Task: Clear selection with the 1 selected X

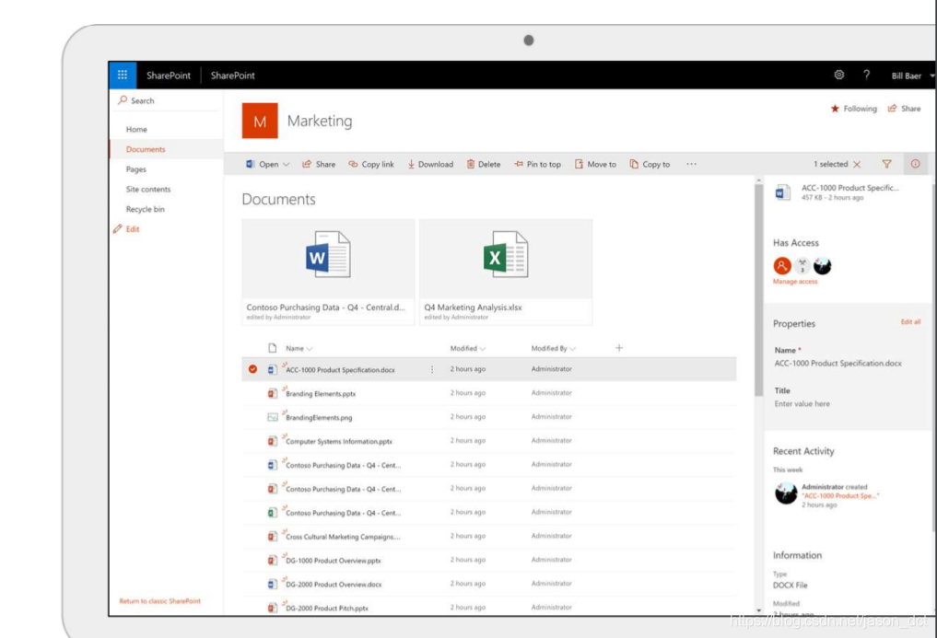Action: pos(857,164)
